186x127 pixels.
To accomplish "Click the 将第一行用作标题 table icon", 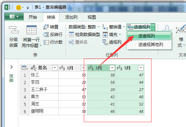I will [x=31, y=30].
